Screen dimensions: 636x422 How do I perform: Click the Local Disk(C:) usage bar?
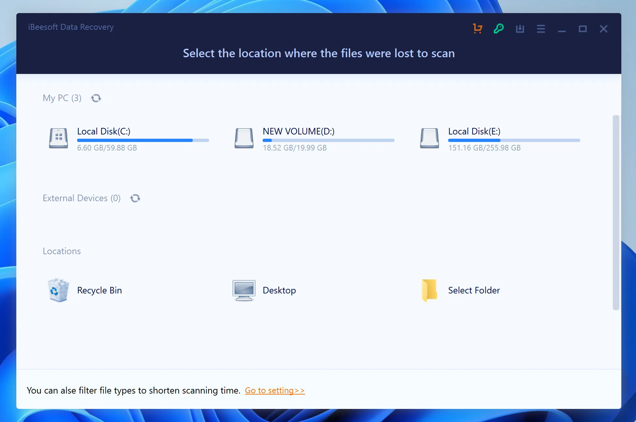143,140
